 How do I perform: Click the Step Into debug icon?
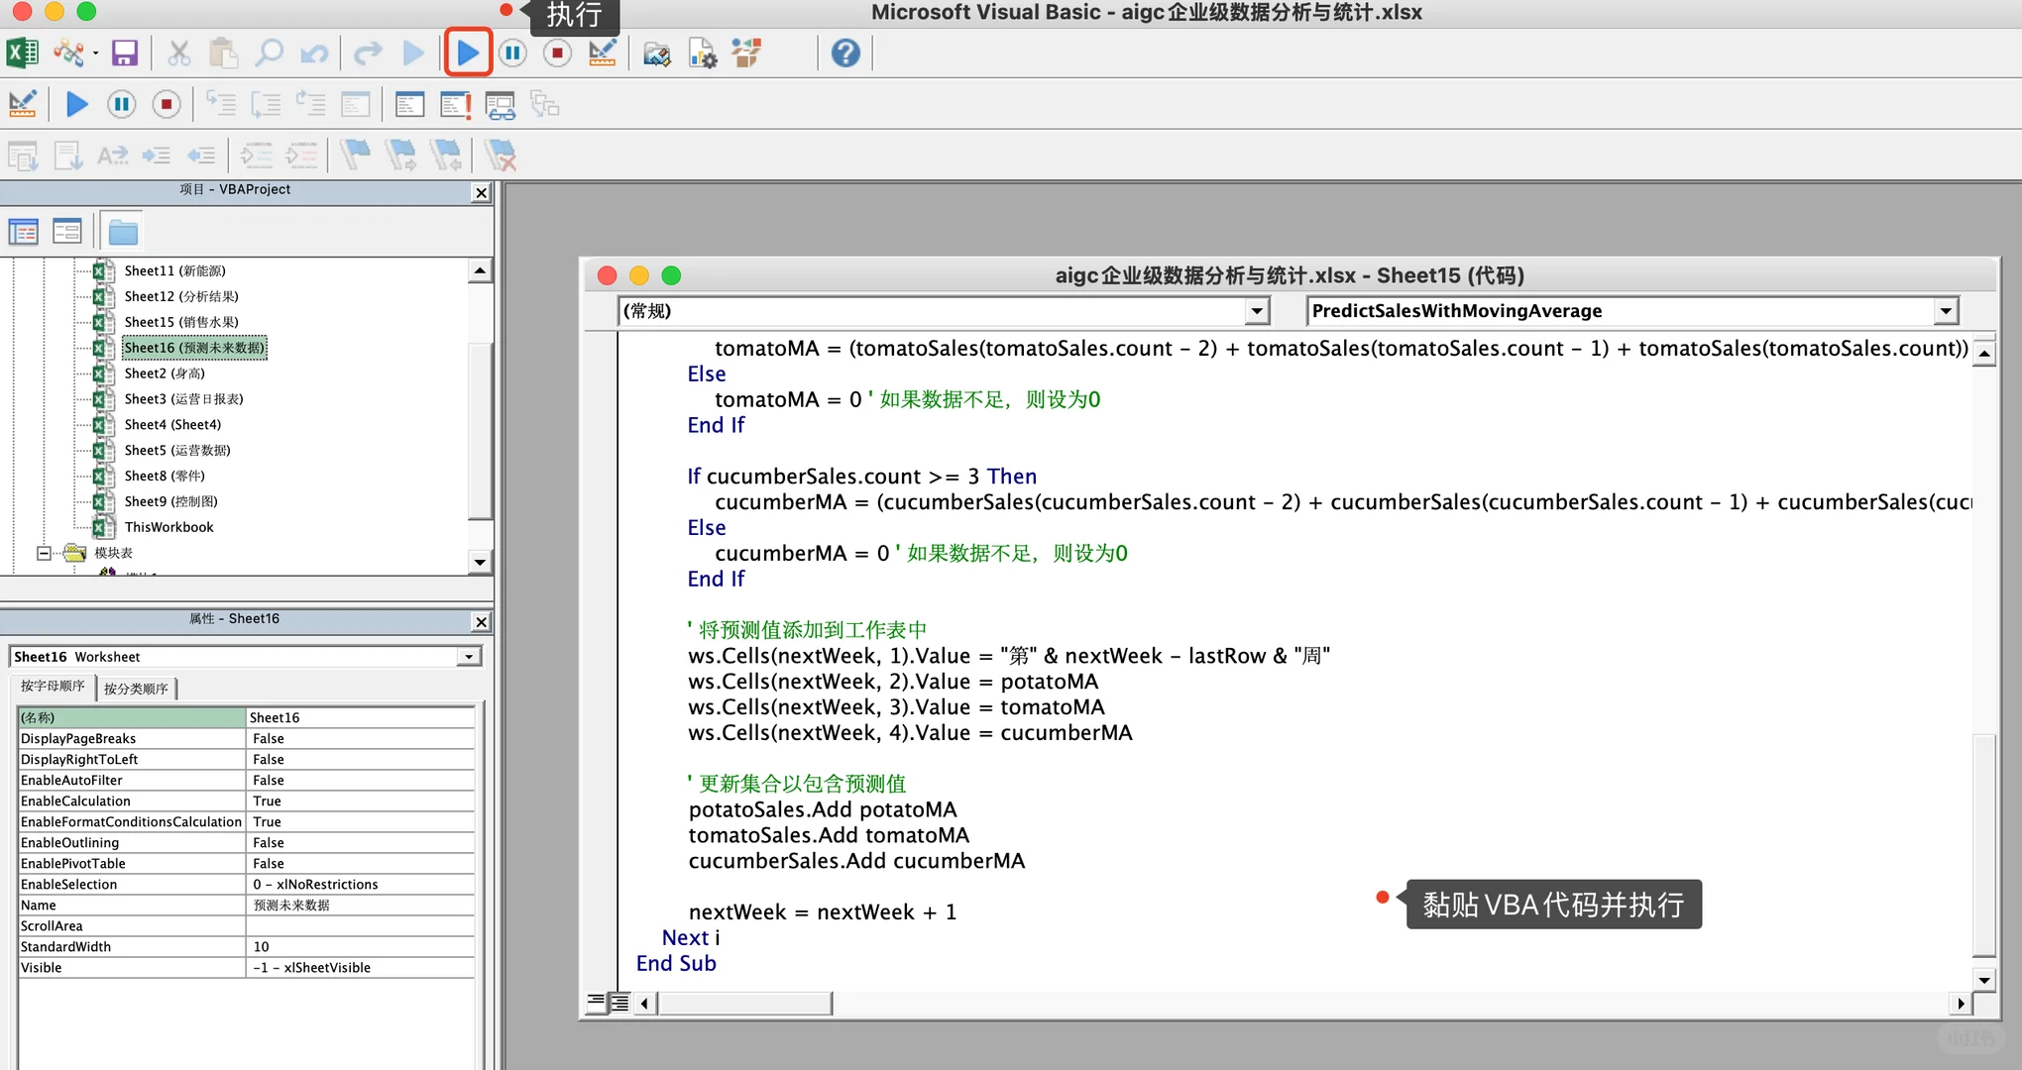[220, 104]
